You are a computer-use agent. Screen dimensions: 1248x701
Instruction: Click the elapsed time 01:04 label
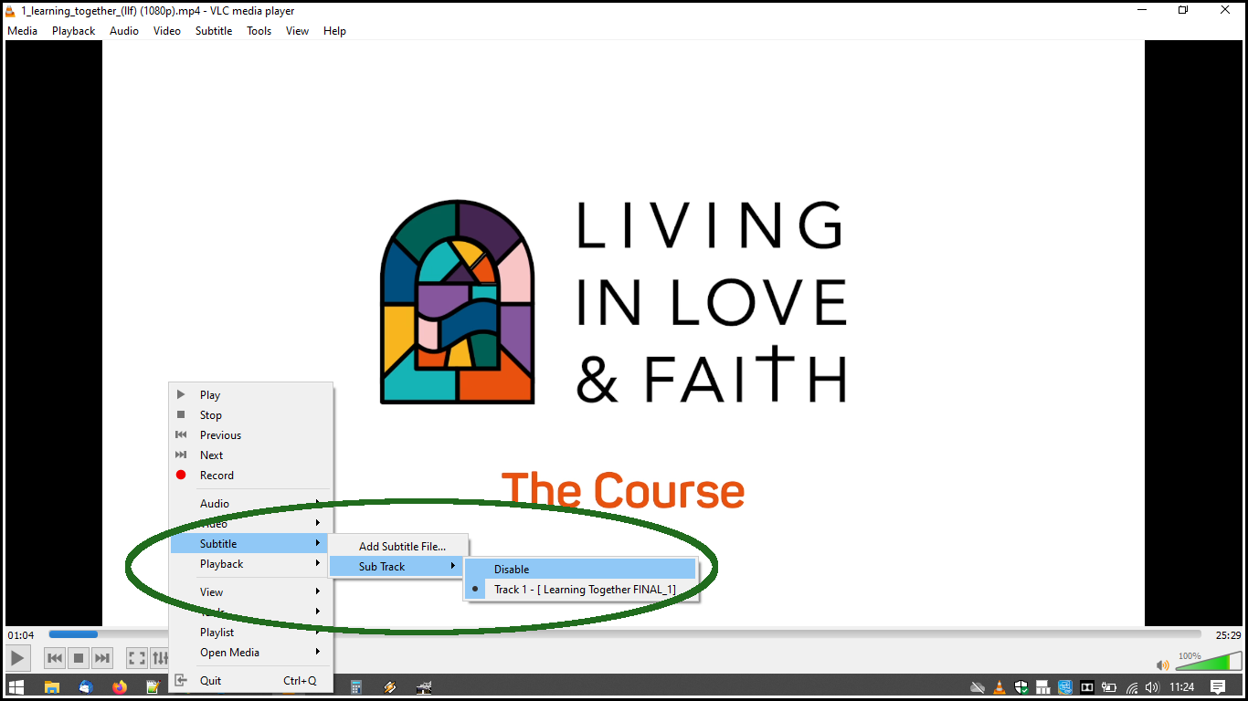click(x=21, y=634)
